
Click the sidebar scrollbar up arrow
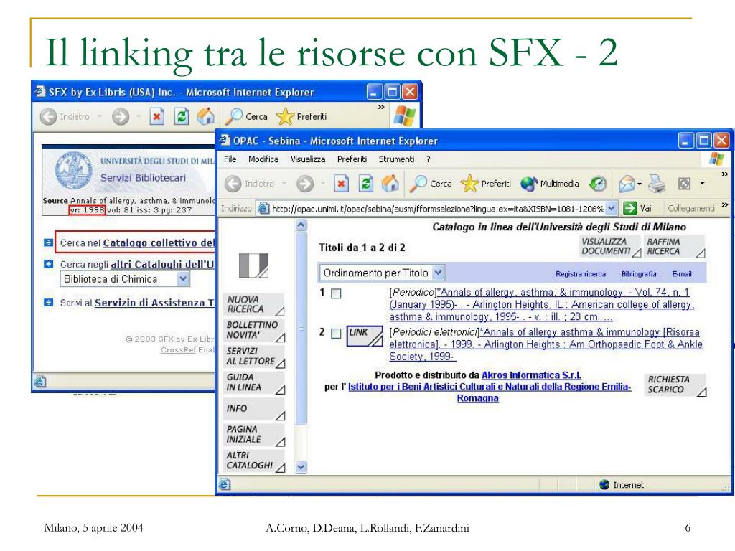pos(301,225)
